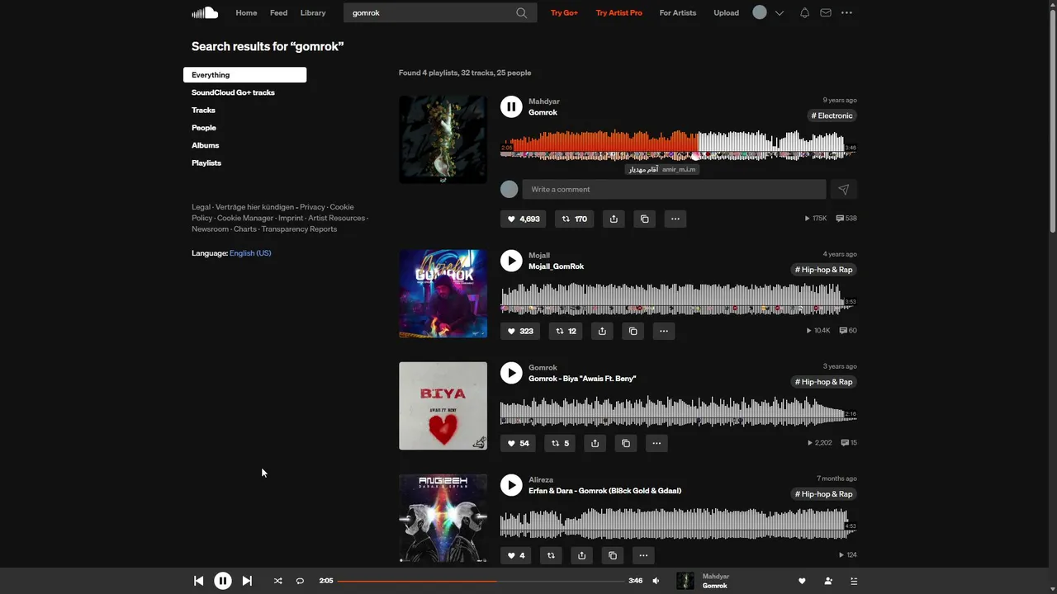Filter results by Albums
This screenshot has height=594, width=1057.
click(x=206, y=145)
